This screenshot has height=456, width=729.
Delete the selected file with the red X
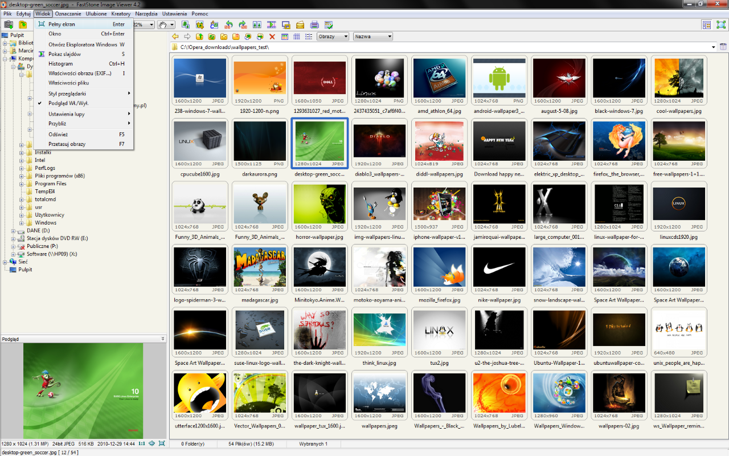272,36
